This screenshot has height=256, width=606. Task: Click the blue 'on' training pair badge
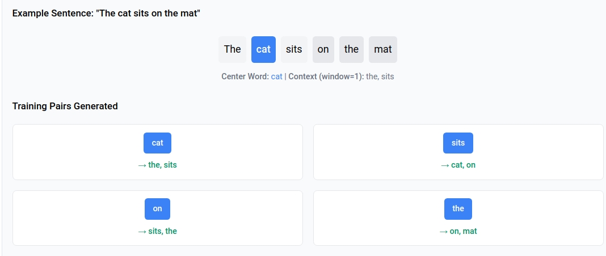[x=157, y=209]
